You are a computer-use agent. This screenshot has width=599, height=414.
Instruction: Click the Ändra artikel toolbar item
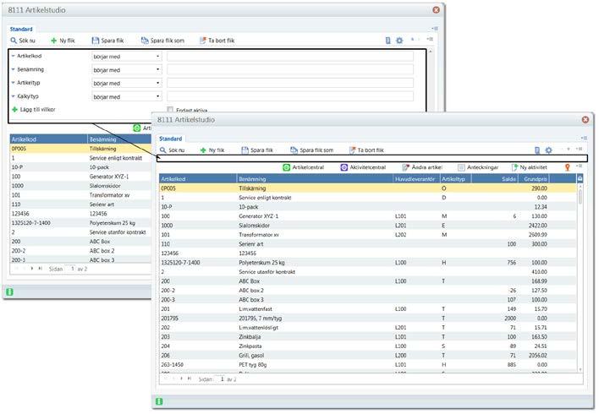coord(421,167)
